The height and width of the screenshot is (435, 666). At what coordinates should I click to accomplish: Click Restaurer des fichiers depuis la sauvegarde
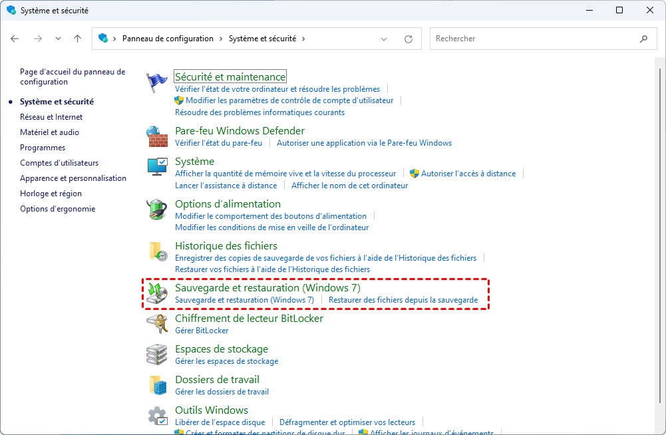(403, 300)
